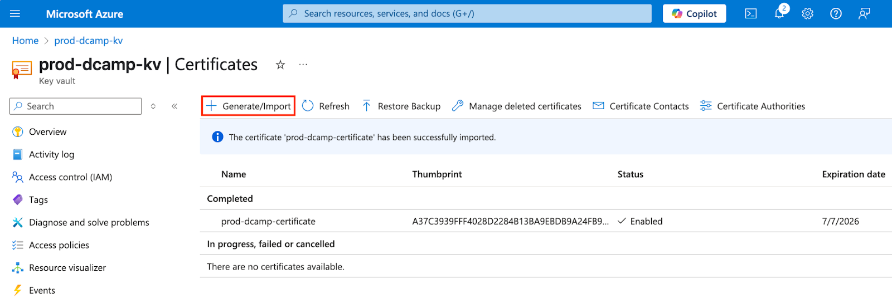Click the Completed group heading
The image size is (892, 308).
click(230, 199)
